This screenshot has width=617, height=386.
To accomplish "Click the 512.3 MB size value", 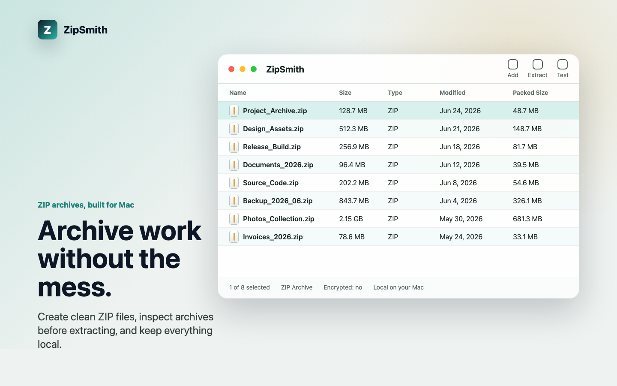I will tap(353, 129).
